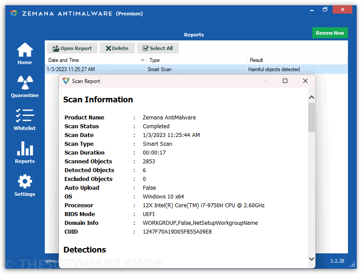Click the Type column header
362x274 pixels.
click(x=196, y=60)
